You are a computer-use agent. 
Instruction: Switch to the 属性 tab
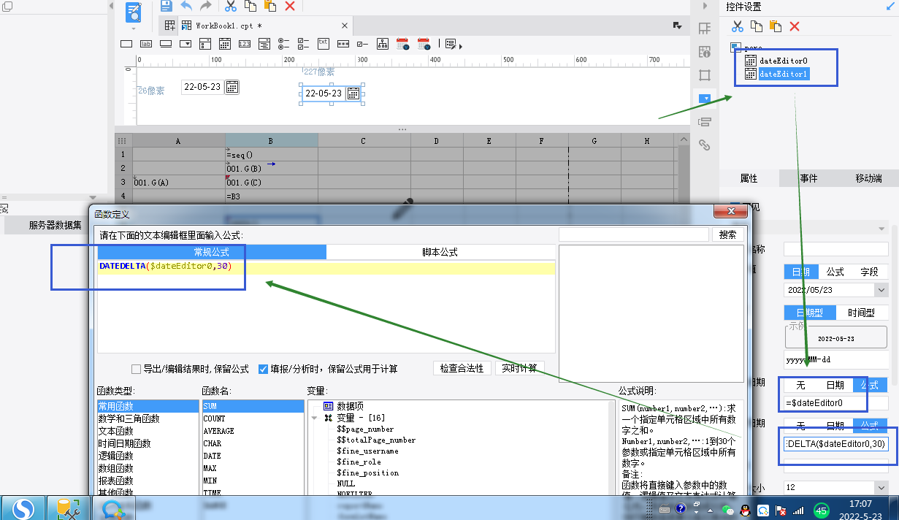(749, 178)
